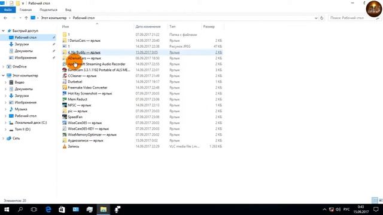Switch to the Главная ribbon tab

(x=25, y=10)
